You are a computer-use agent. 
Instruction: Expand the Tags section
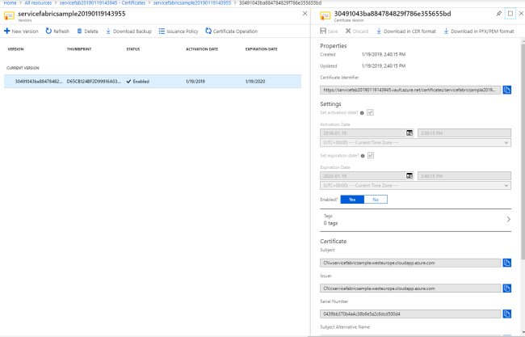415,220
